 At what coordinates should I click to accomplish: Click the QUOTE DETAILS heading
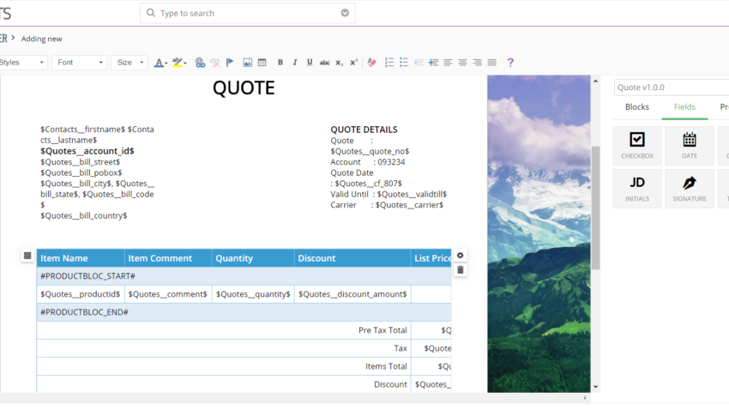tap(364, 130)
